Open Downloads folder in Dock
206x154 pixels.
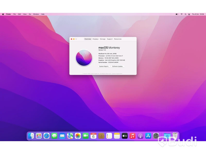(167, 136)
